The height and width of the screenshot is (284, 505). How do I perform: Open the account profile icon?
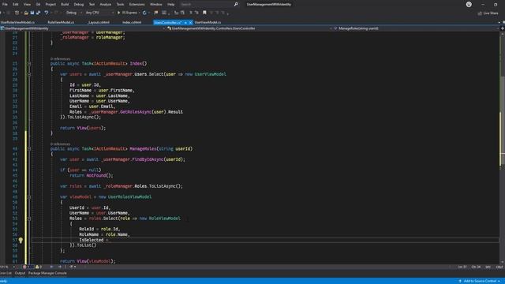coord(469,5)
